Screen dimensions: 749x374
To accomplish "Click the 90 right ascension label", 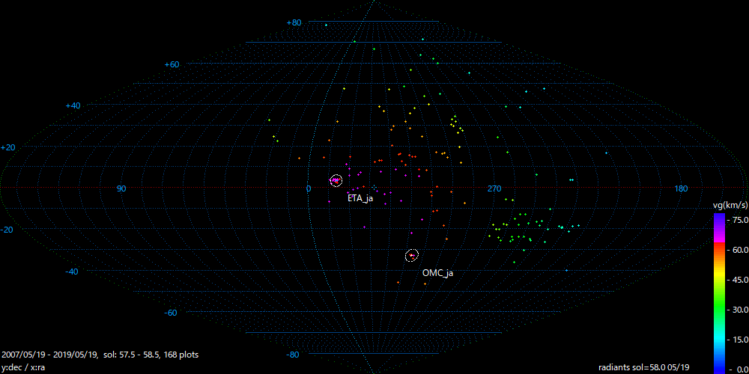I will 121,188.
